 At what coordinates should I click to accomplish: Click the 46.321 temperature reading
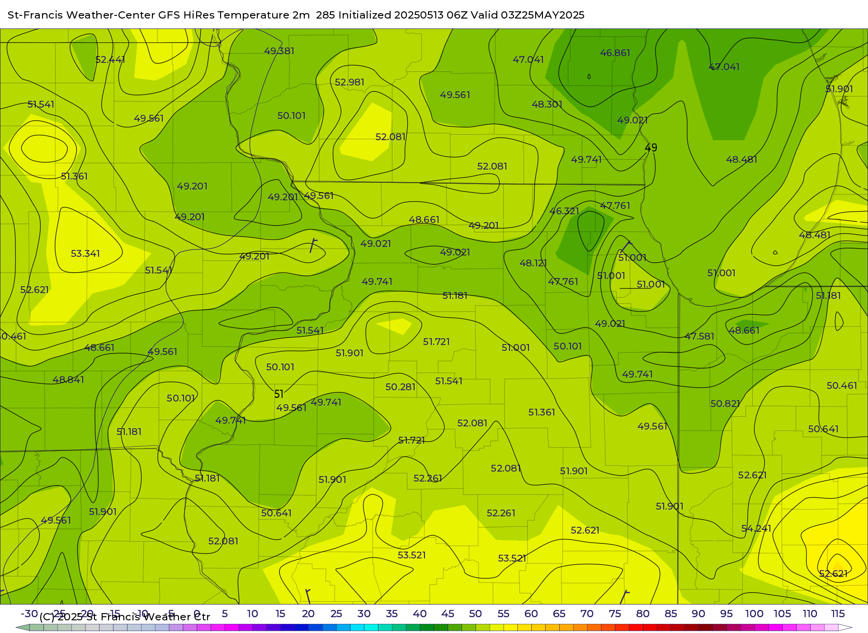[564, 211]
